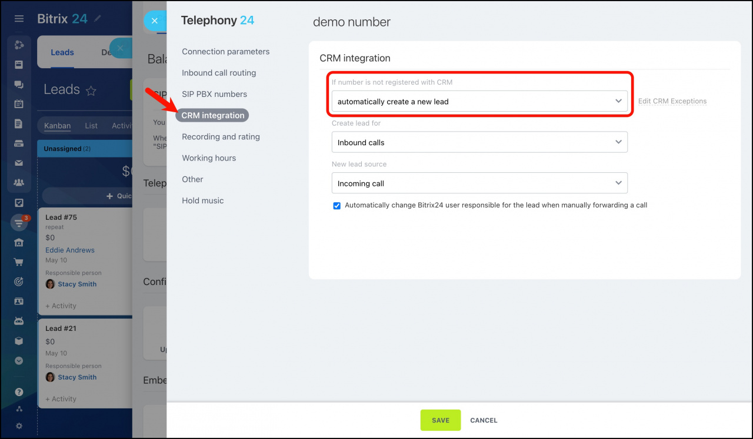This screenshot has height=439, width=753.
Task: Select the List view
Action: pos(91,126)
